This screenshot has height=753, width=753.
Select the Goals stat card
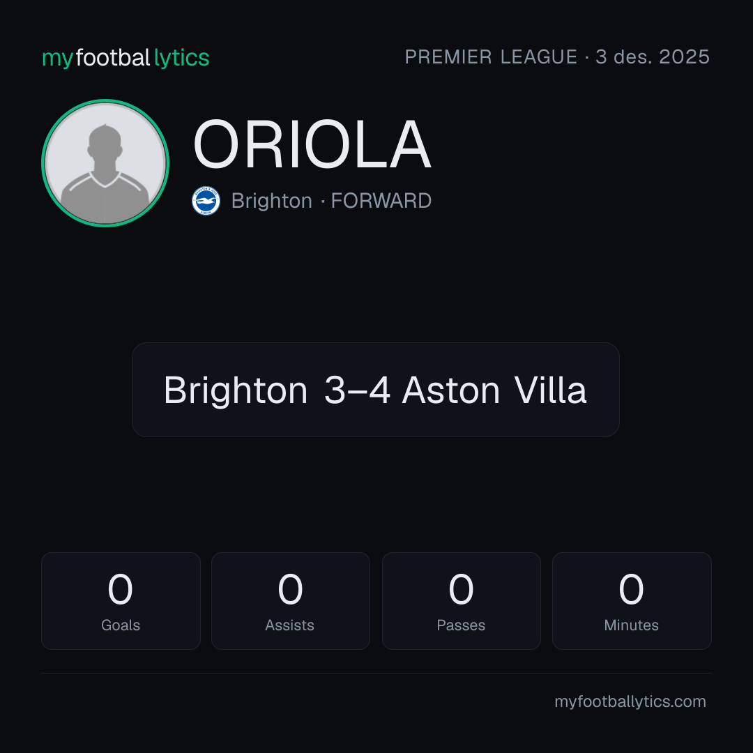pos(121,601)
